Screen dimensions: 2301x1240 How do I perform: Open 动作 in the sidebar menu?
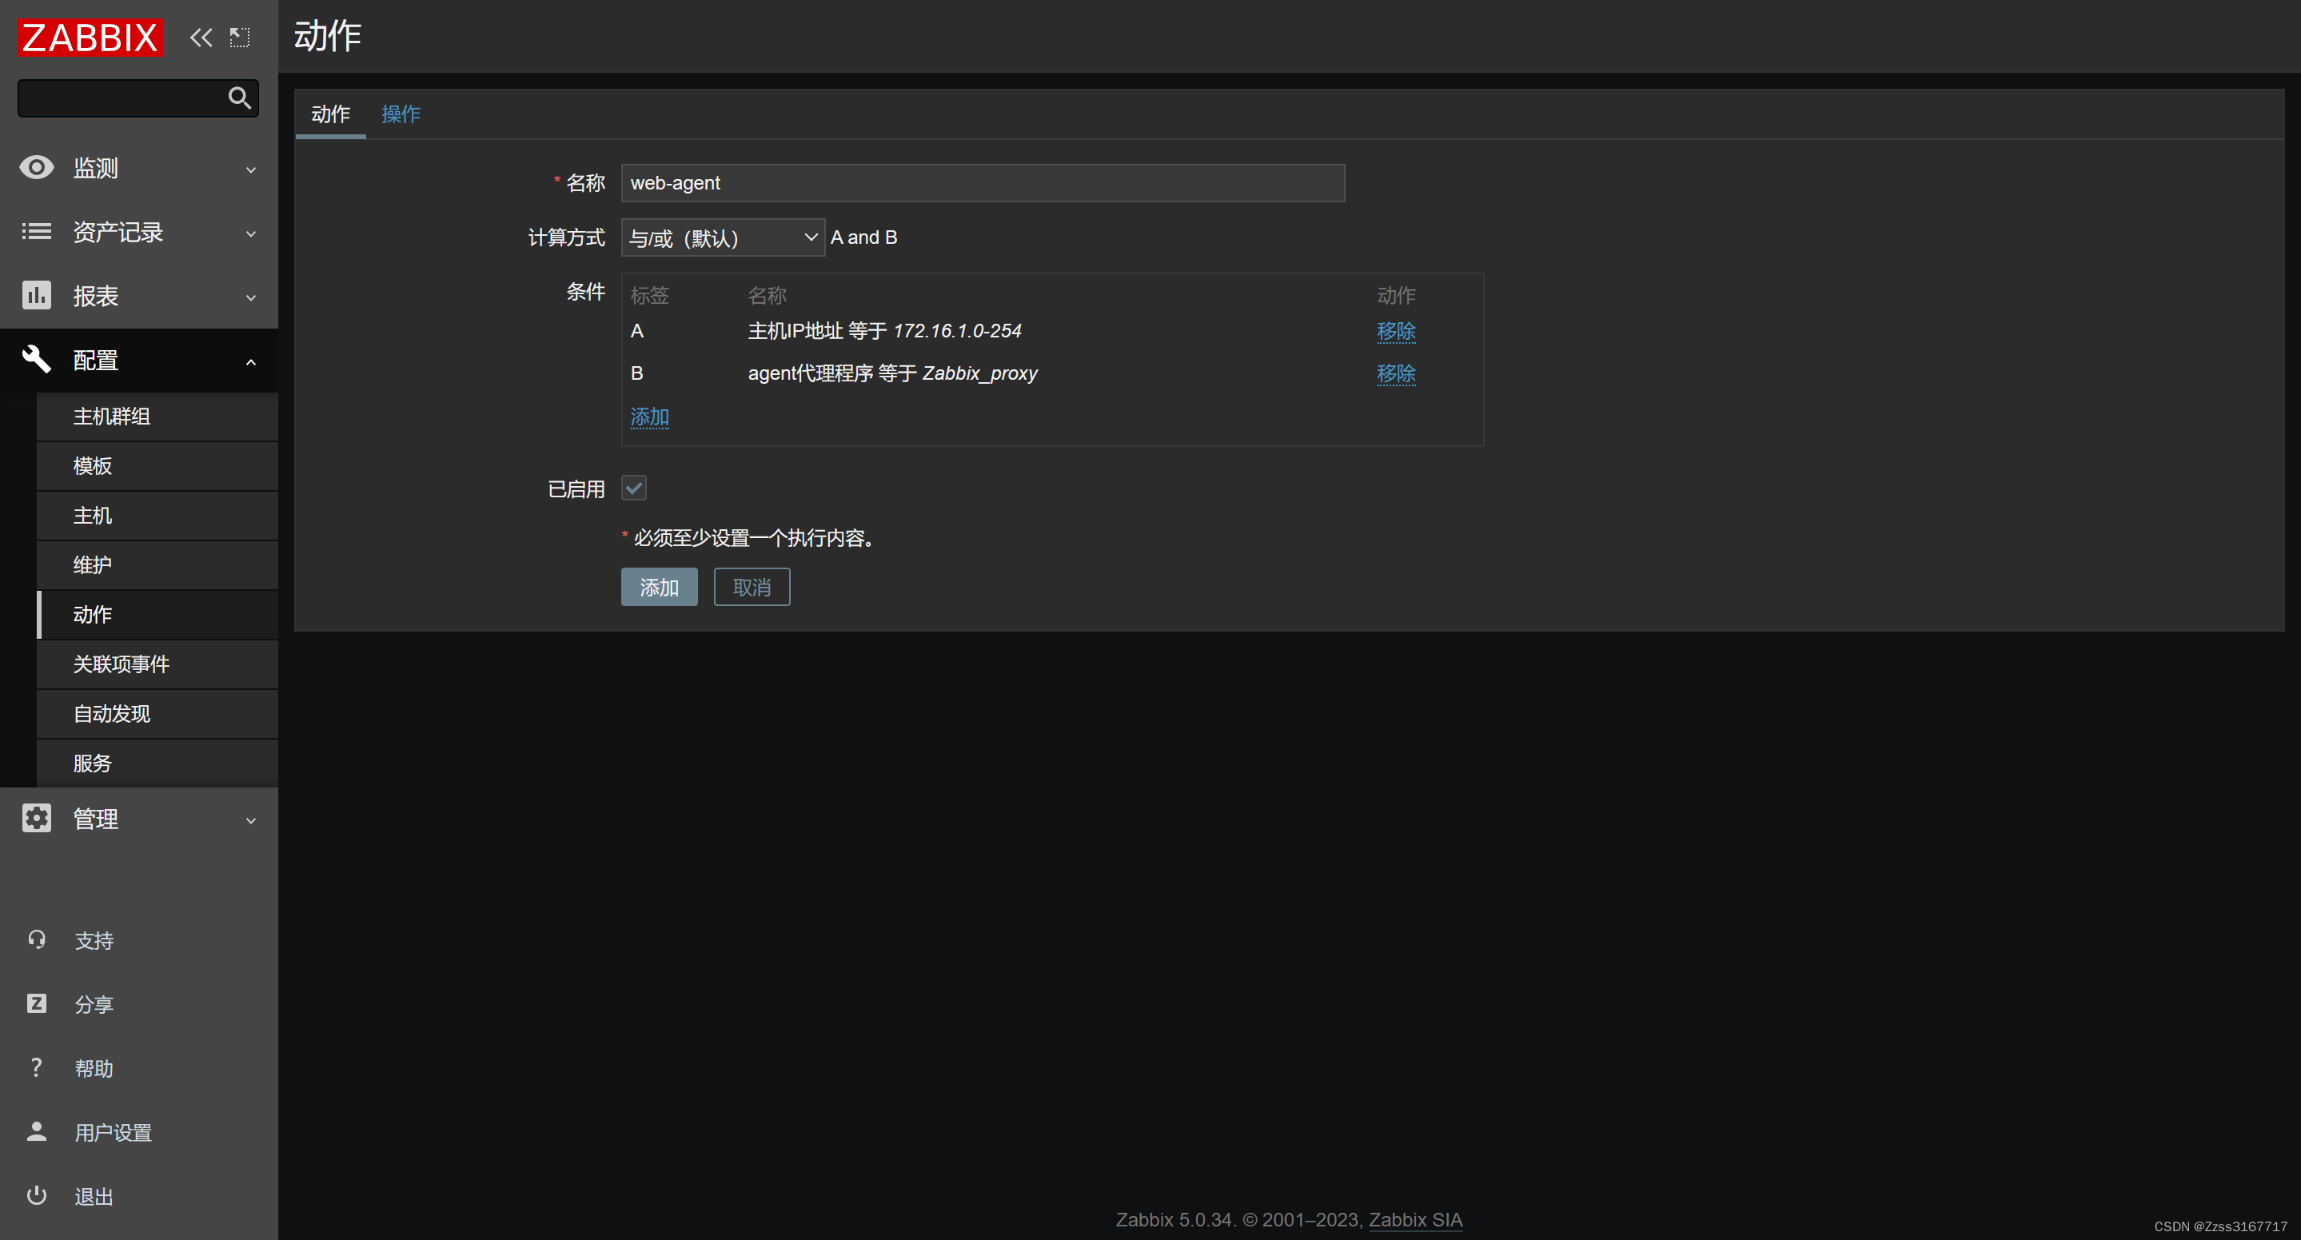tap(158, 615)
